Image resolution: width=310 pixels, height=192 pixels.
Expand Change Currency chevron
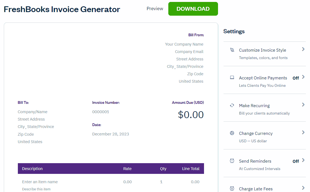point(303,132)
